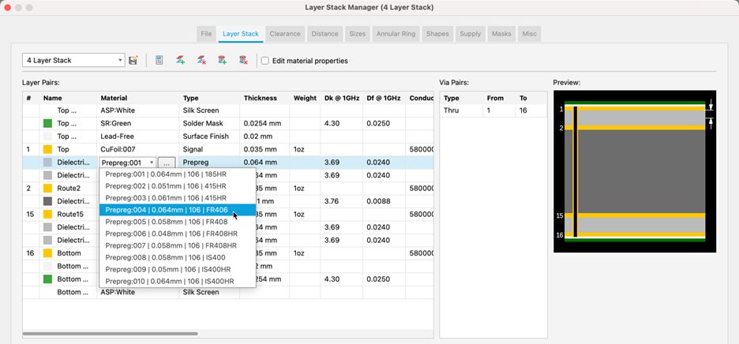Viewport: 739px width, 344px height.
Task: Click the calculator icon in toolbar
Action: click(159, 61)
